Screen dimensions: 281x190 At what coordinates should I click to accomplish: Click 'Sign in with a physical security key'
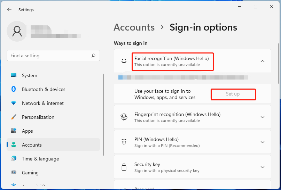point(167,171)
